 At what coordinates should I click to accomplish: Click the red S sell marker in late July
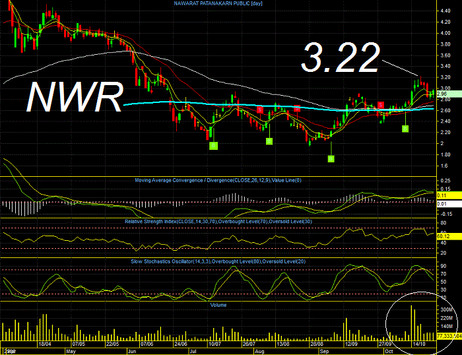259,110
